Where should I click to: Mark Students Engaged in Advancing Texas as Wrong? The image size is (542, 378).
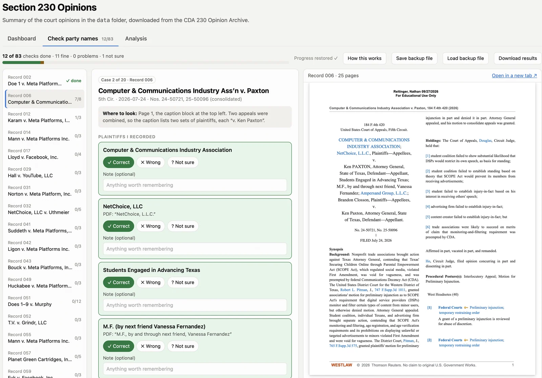(150, 282)
